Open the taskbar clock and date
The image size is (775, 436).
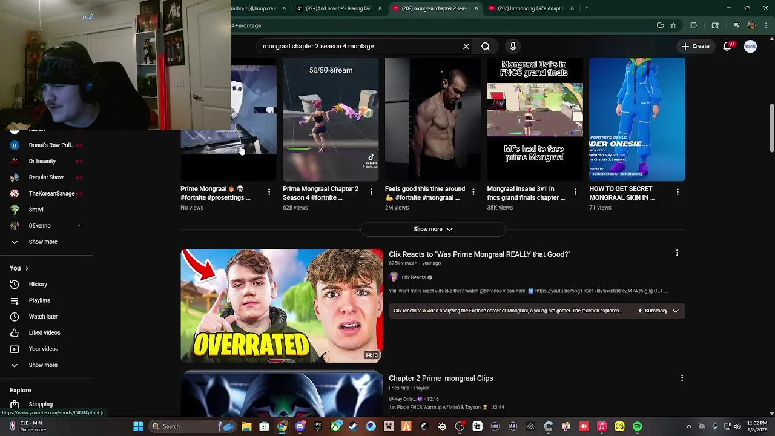point(757,426)
